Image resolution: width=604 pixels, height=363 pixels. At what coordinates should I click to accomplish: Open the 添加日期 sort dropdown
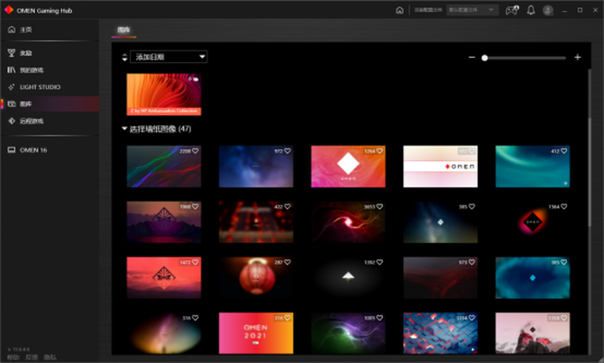[x=169, y=57]
